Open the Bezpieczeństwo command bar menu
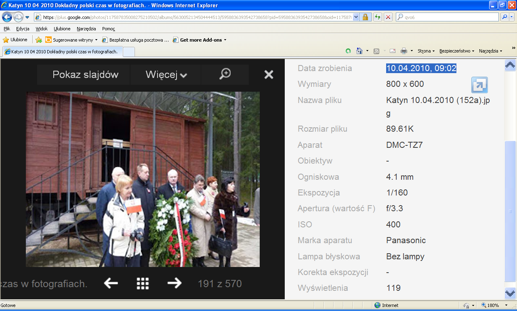Image resolution: width=517 pixels, height=311 pixels. pos(457,51)
